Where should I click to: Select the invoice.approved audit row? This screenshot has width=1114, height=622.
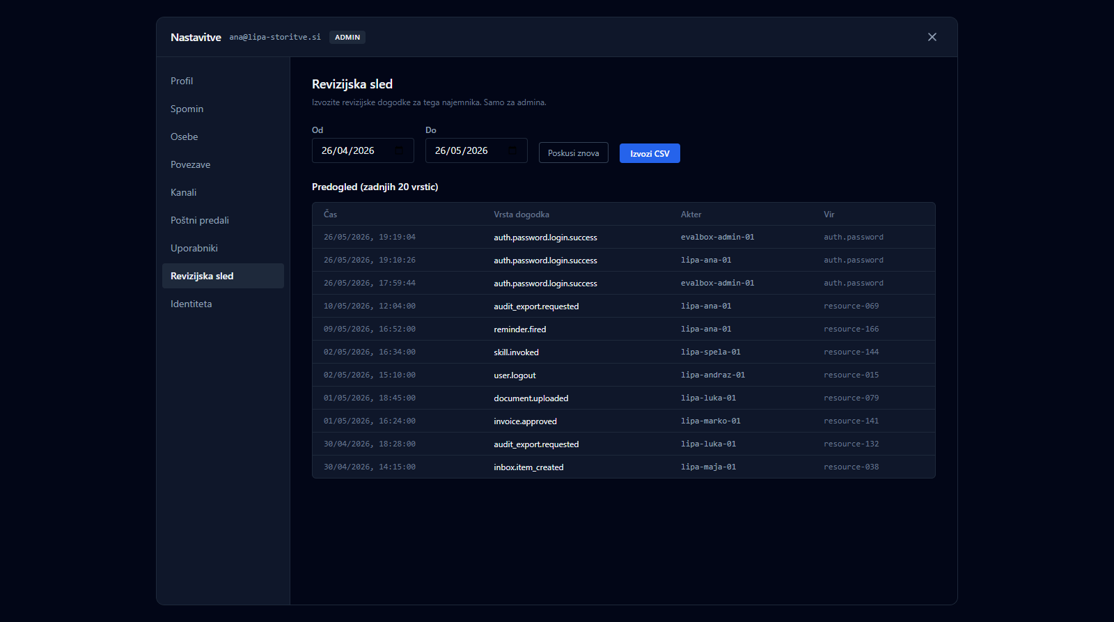(623, 421)
